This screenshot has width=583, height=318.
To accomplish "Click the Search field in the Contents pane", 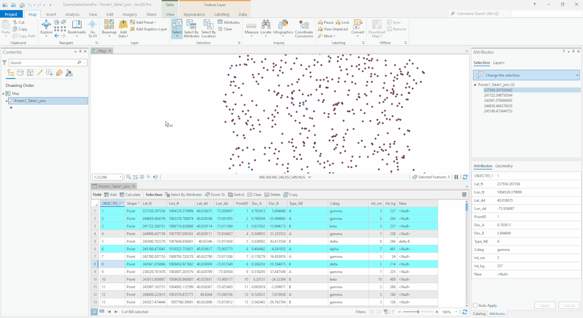I will (x=43, y=62).
